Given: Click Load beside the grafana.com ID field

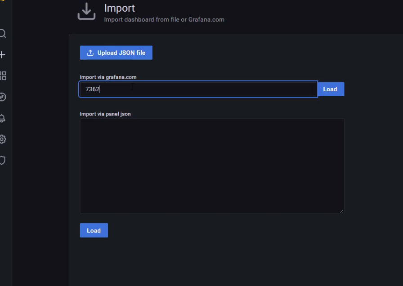Looking at the screenshot, I should [x=330, y=89].
